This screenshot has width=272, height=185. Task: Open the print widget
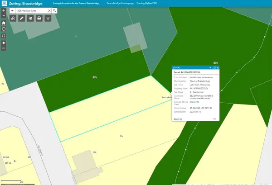click(39, 19)
